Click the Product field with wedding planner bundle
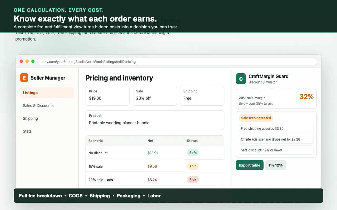Viewport: 337px width, 210px height. (155, 120)
